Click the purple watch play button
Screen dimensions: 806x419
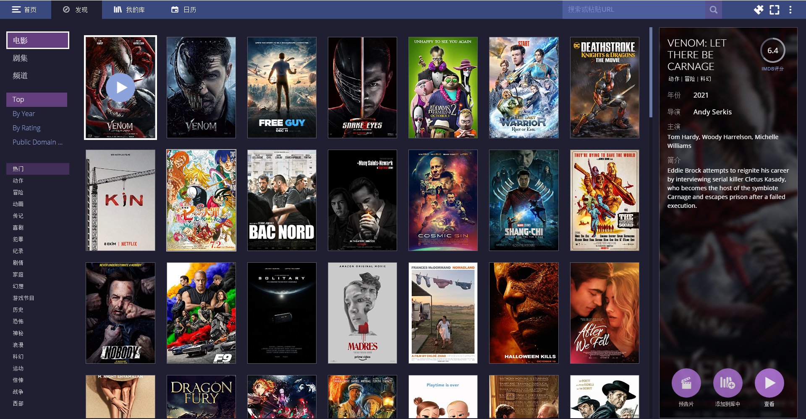pyautogui.click(x=769, y=383)
